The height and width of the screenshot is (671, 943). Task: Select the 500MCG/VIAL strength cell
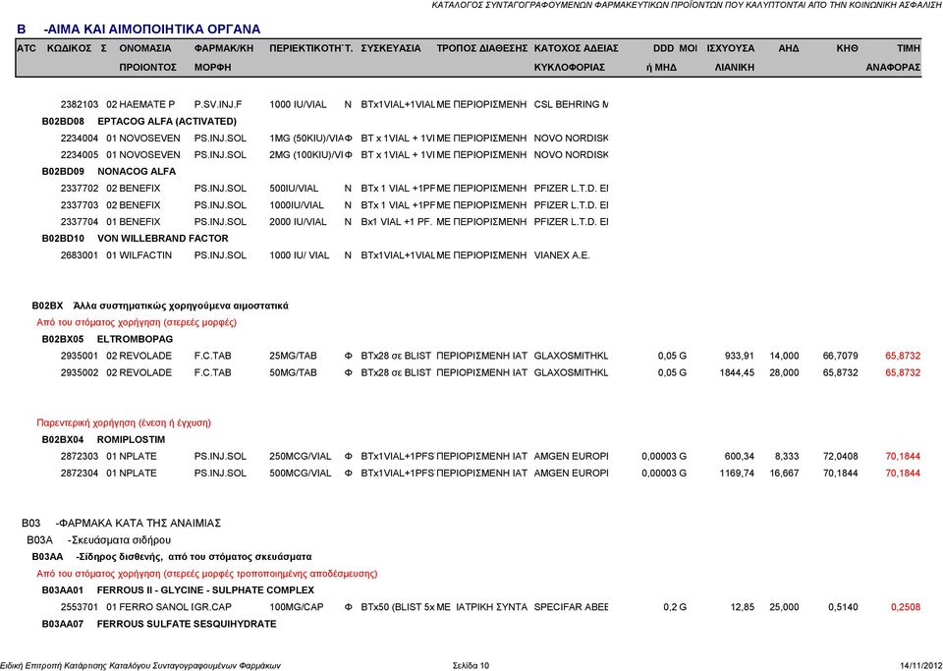click(x=301, y=474)
